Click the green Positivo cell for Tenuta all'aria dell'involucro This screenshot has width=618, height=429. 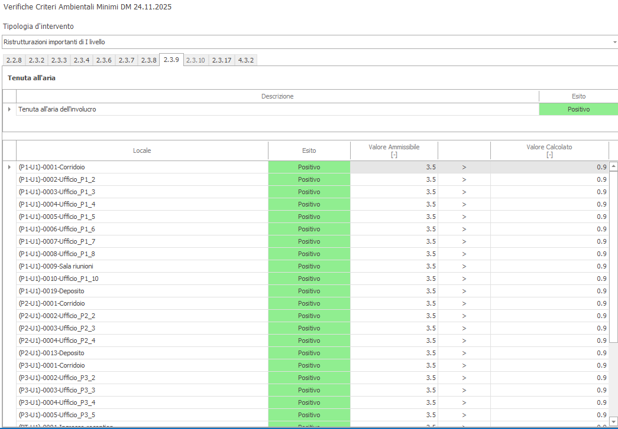(x=578, y=109)
